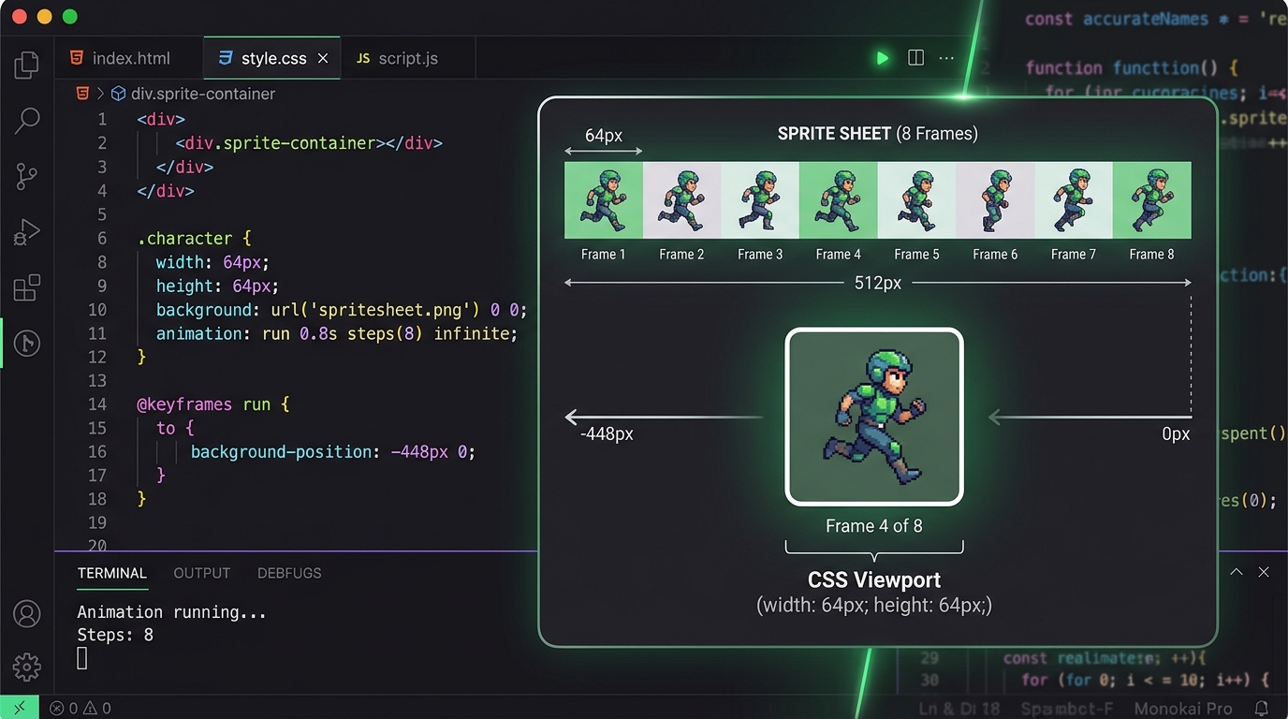1288x719 pixels.
Task: Click the 'steps(8)' text in animation line
Action: (386, 333)
